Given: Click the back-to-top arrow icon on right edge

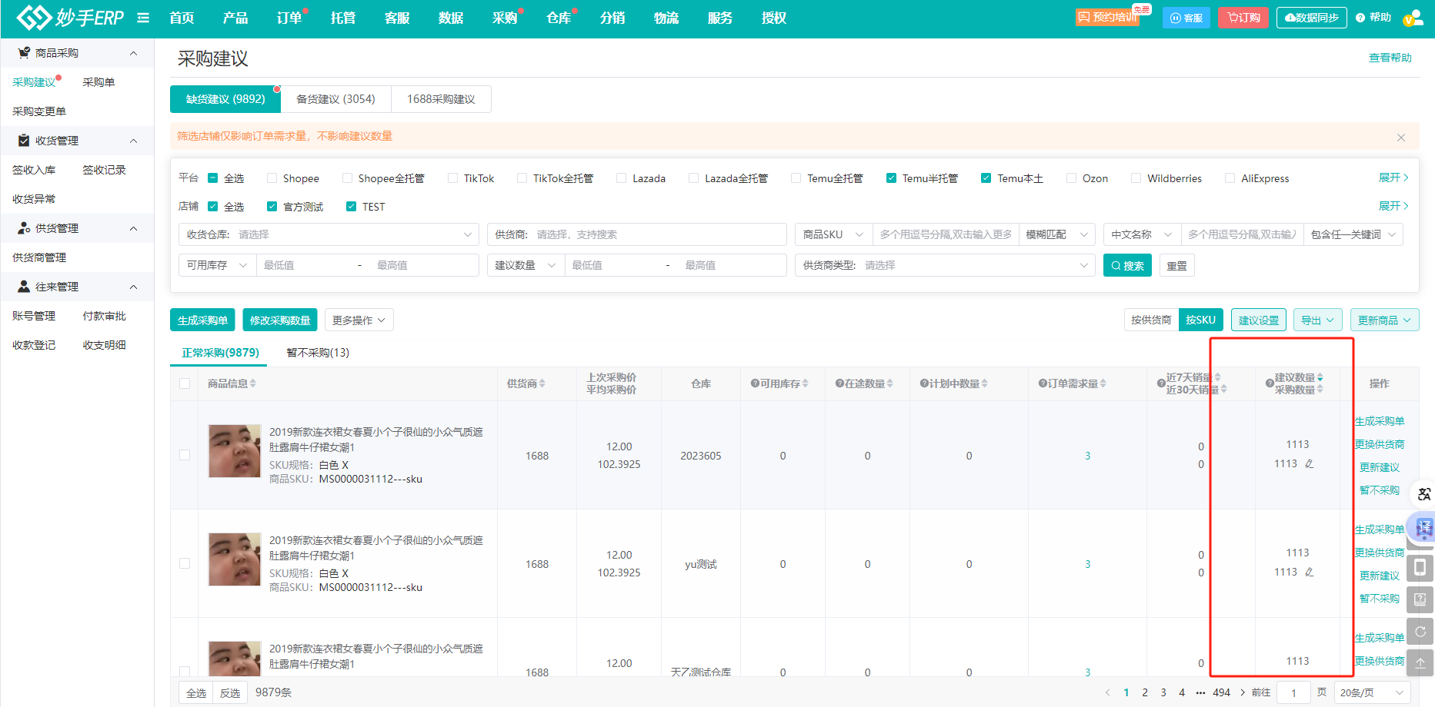Looking at the screenshot, I should [x=1420, y=662].
